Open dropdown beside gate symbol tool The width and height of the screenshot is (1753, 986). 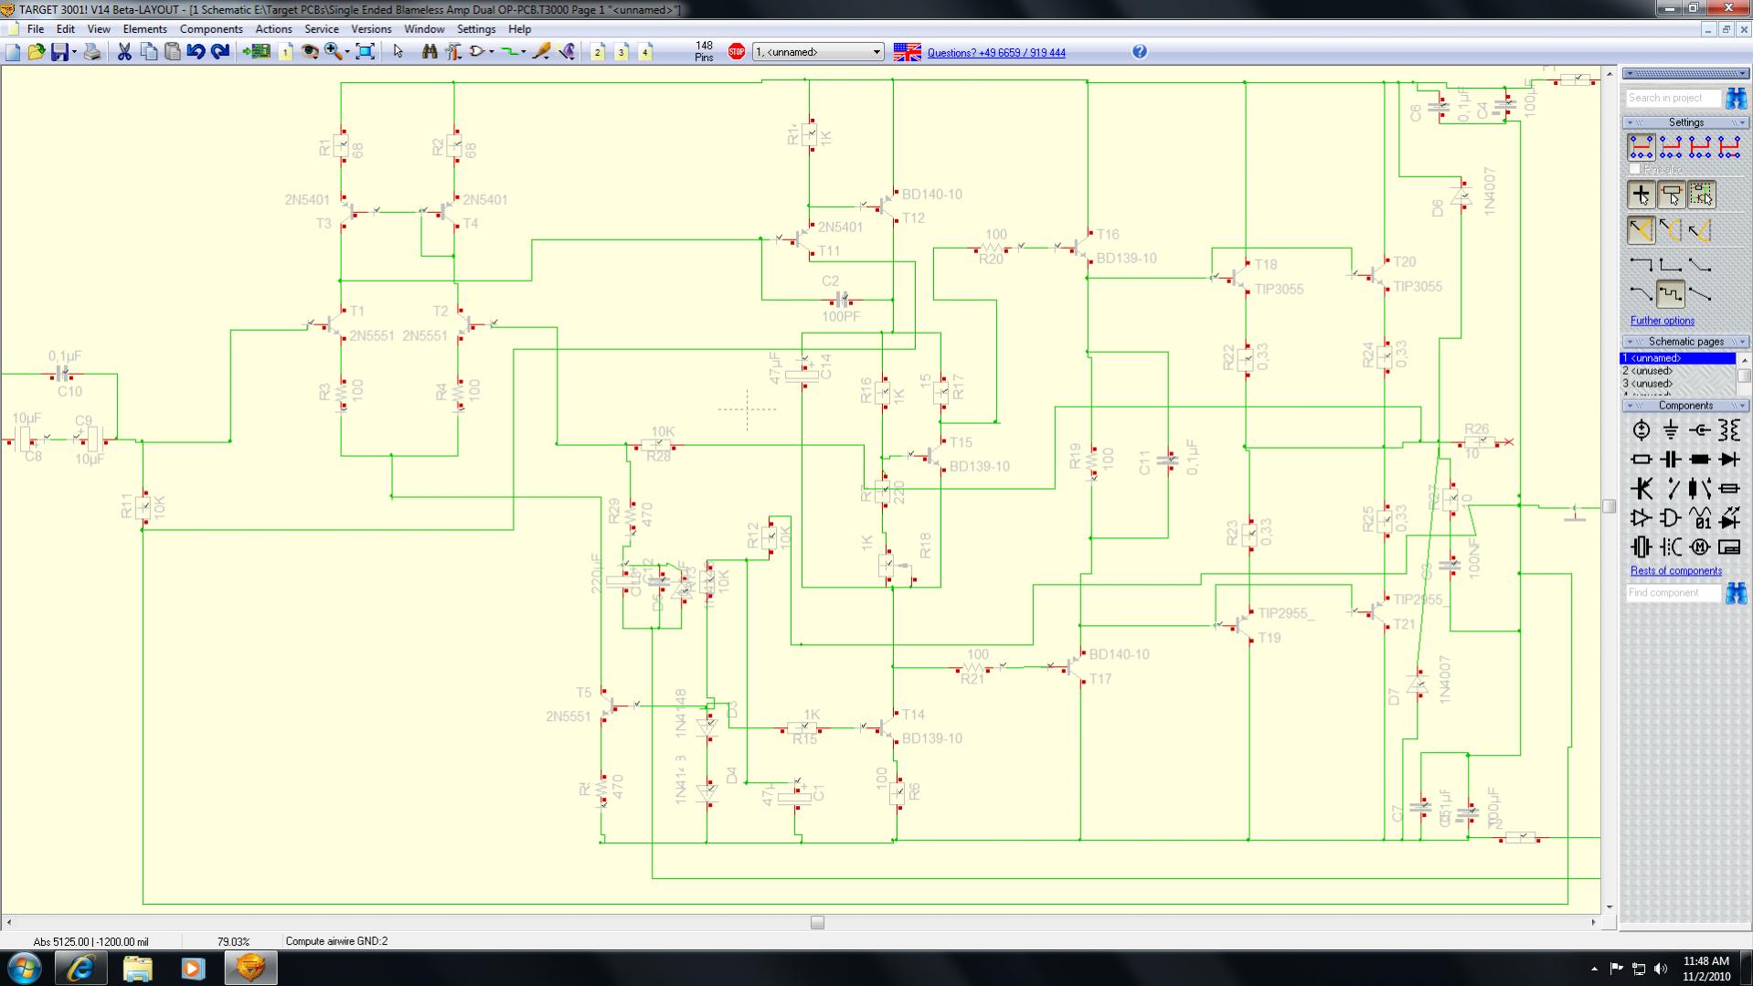pos(492,52)
